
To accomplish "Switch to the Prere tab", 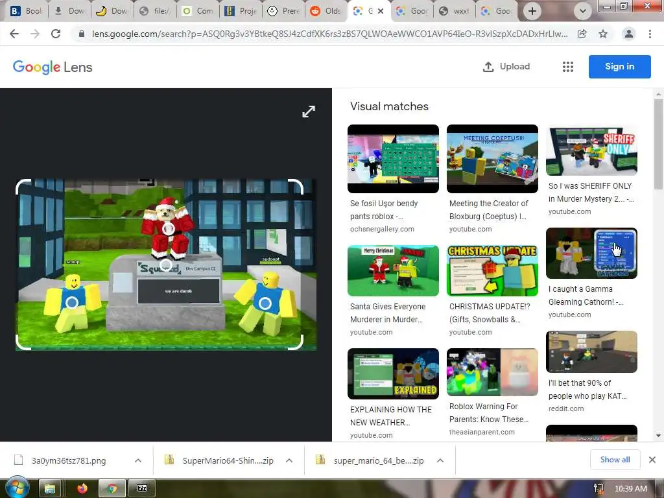I will click(x=283, y=11).
